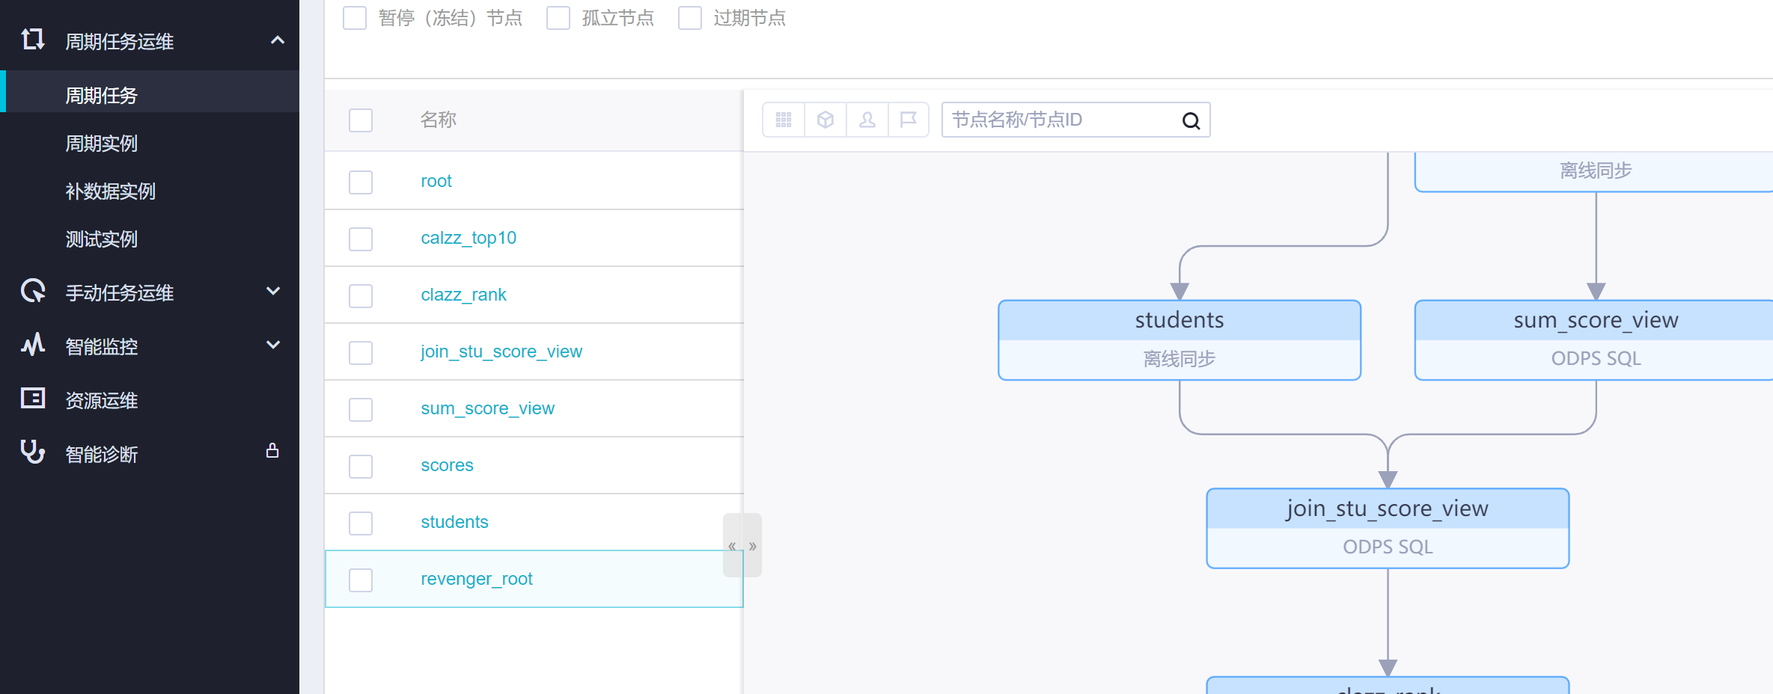The width and height of the screenshot is (1773, 694).
Task: Toggle the select-all checkbox beside 名称
Action: pos(361,120)
